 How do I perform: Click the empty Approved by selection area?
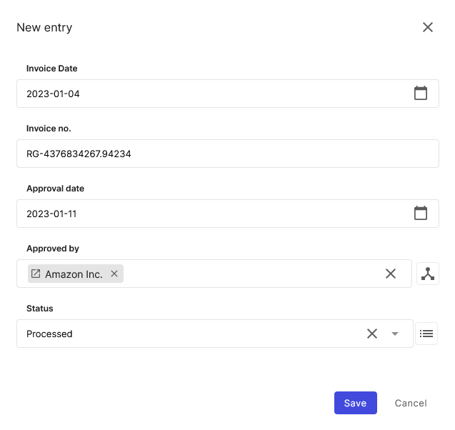pyautogui.click(x=252, y=274)
